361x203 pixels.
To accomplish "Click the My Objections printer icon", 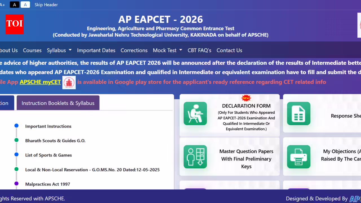I will point(299,157).
